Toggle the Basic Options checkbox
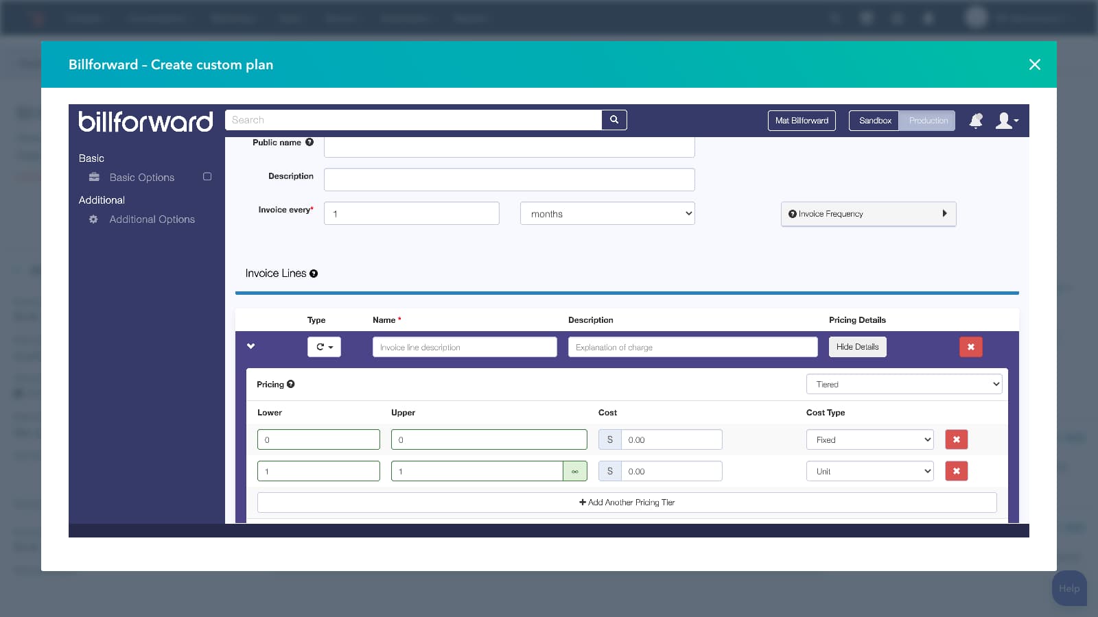1098x617 pixels. point(207,177)
